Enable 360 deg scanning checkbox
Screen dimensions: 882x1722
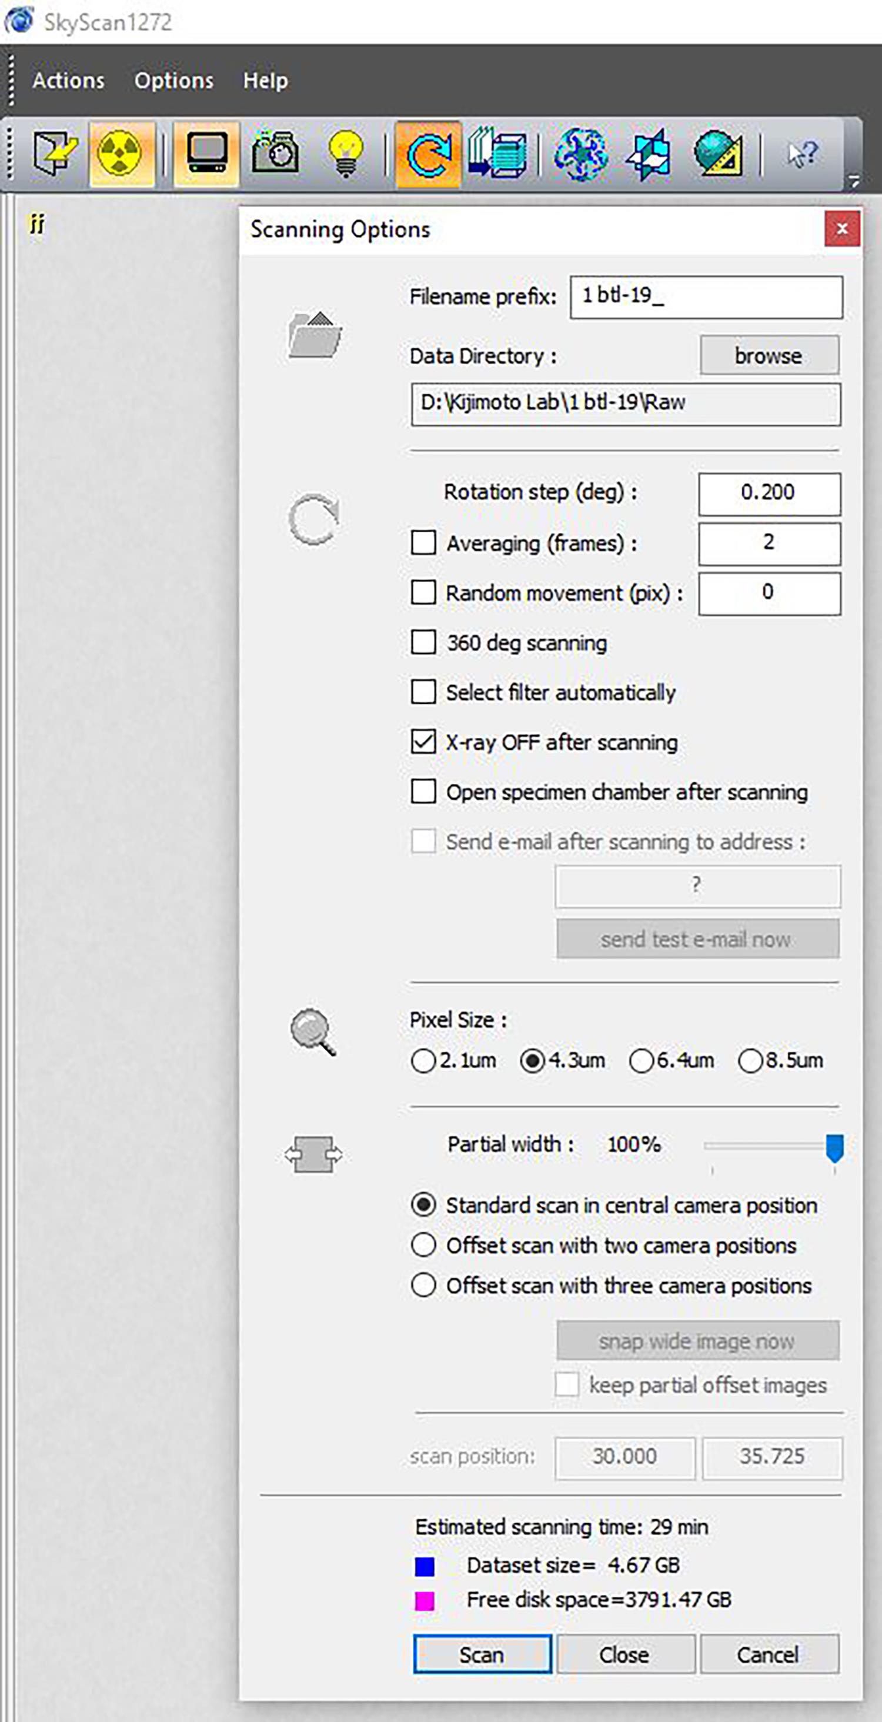[423, 642]
